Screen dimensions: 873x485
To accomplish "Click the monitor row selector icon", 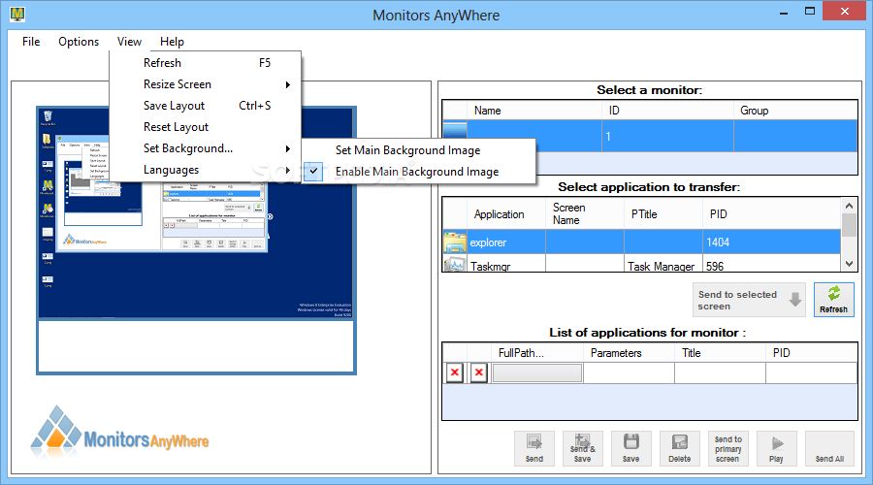I will click(x=455, y=135).
